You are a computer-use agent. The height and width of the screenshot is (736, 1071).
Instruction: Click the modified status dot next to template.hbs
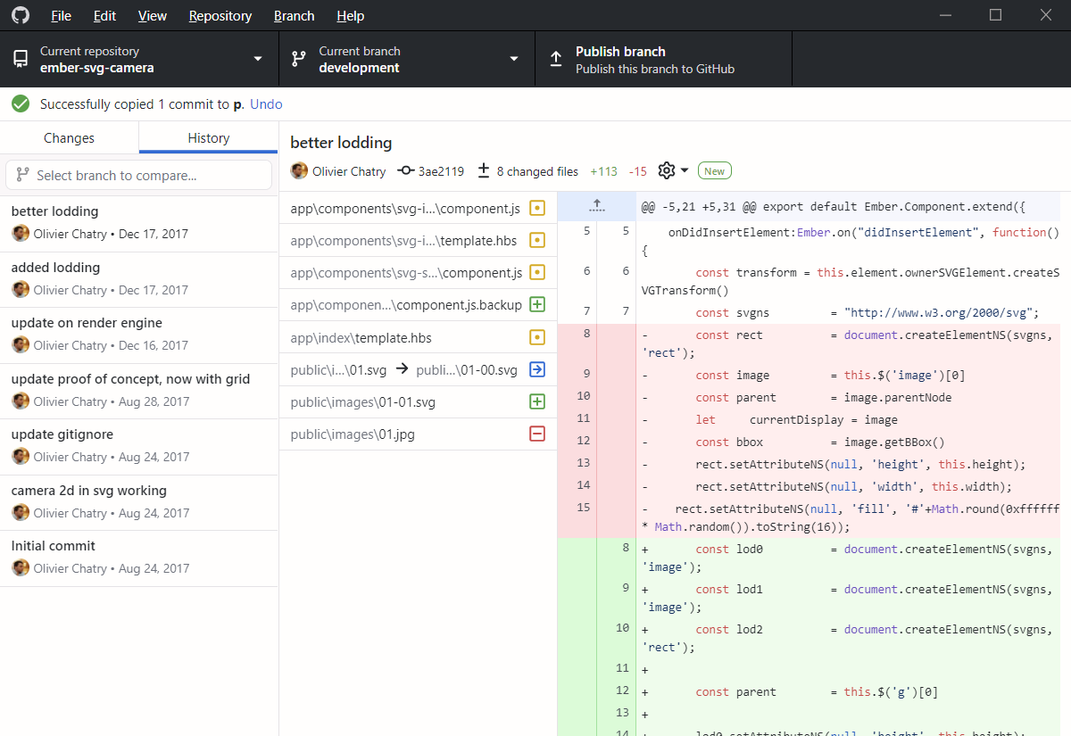pos(536,240)
